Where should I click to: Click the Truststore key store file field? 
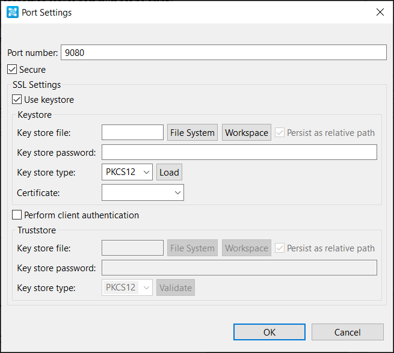tap(132, 248)
